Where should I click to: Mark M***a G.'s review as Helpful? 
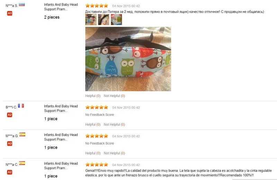tap(93, 153)
